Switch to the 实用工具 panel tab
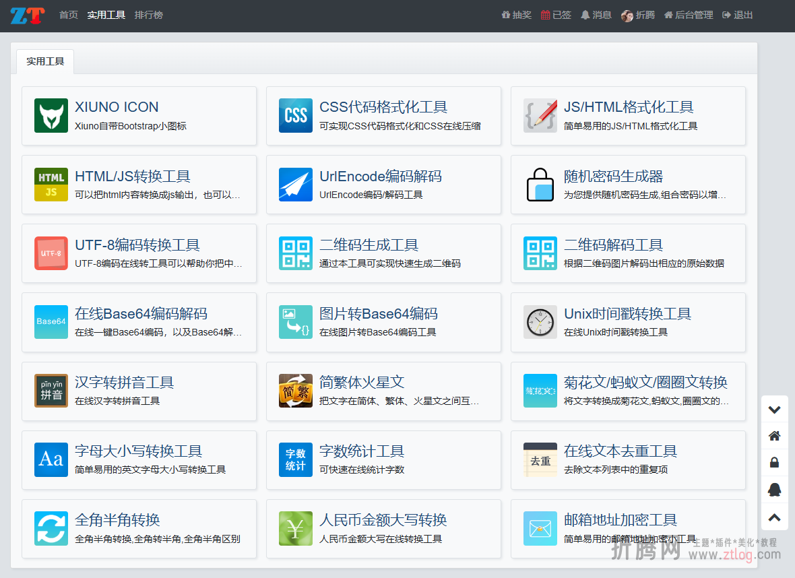Image resolution: width=795 pixels, height=578 pixels. click(x=45, y=61)
